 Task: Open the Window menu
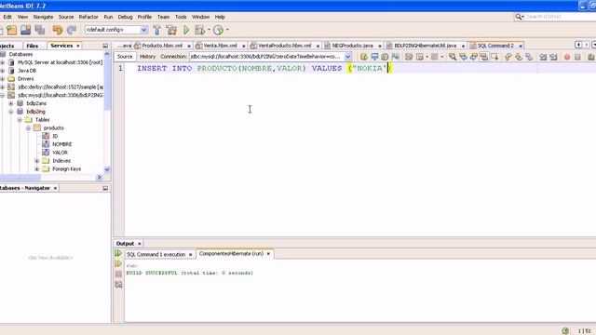click(200, 17)
